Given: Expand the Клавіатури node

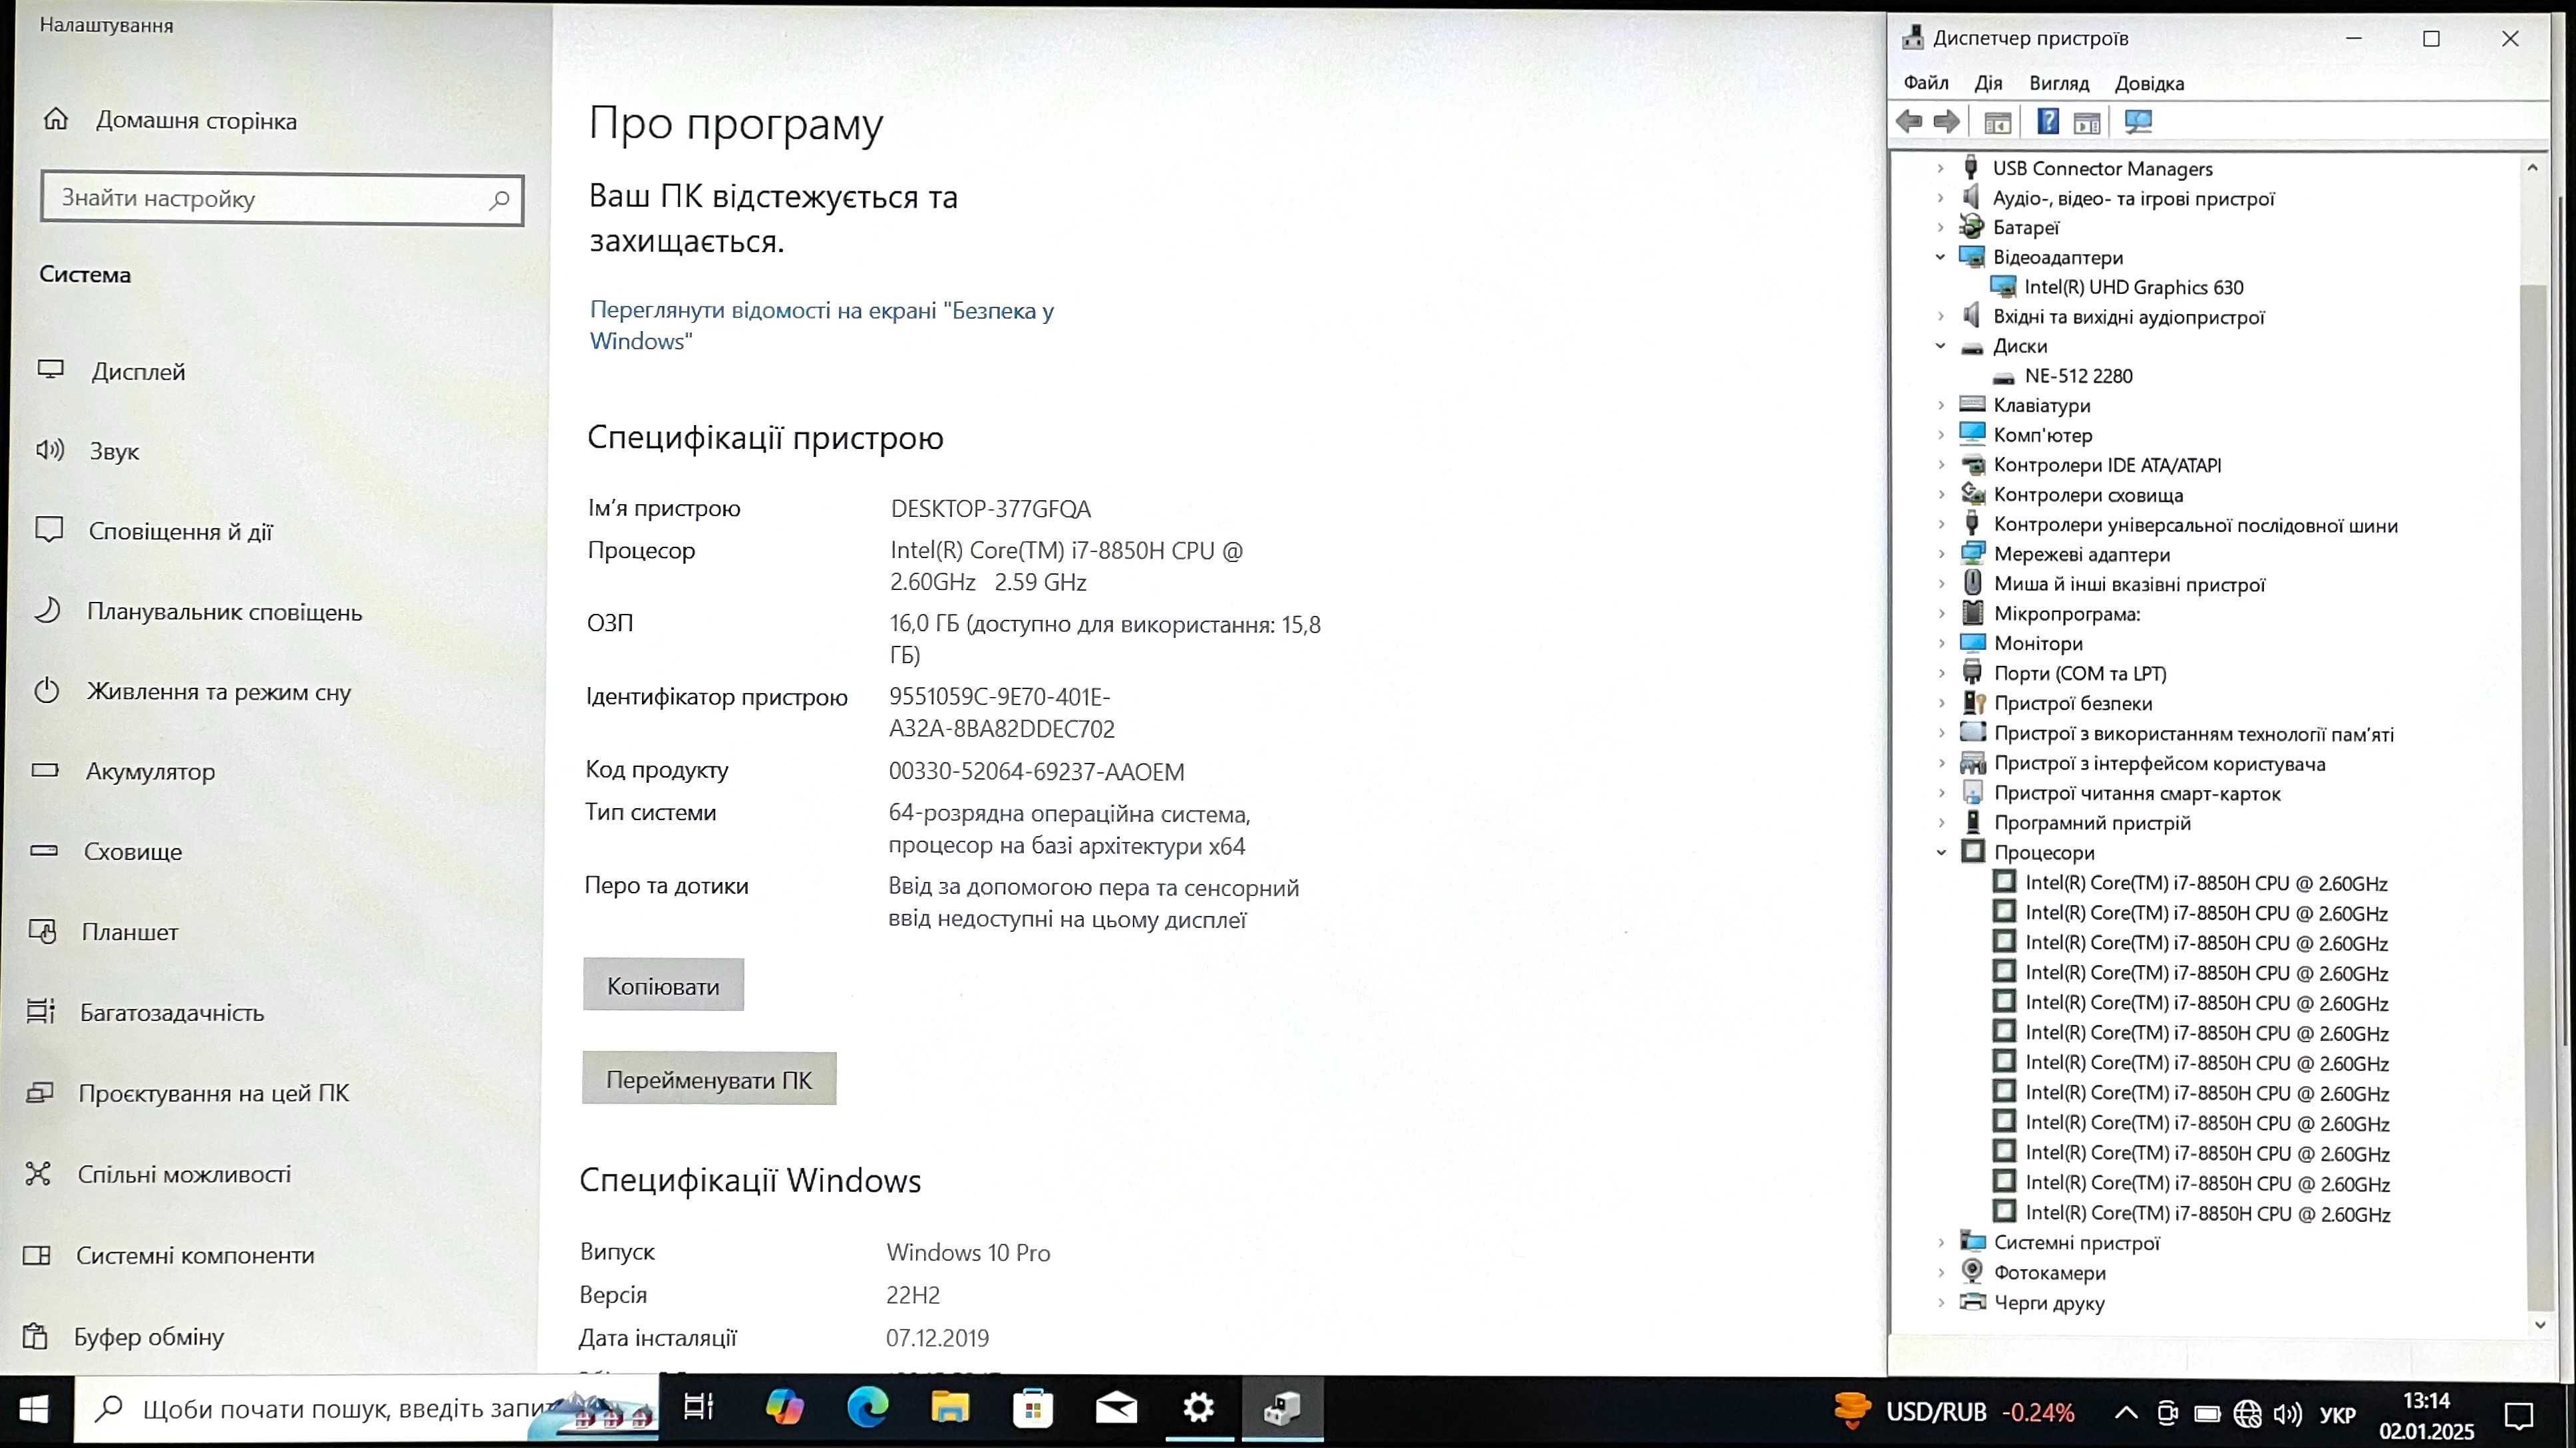Looking at the screenshot, I should pos(1940,405).
